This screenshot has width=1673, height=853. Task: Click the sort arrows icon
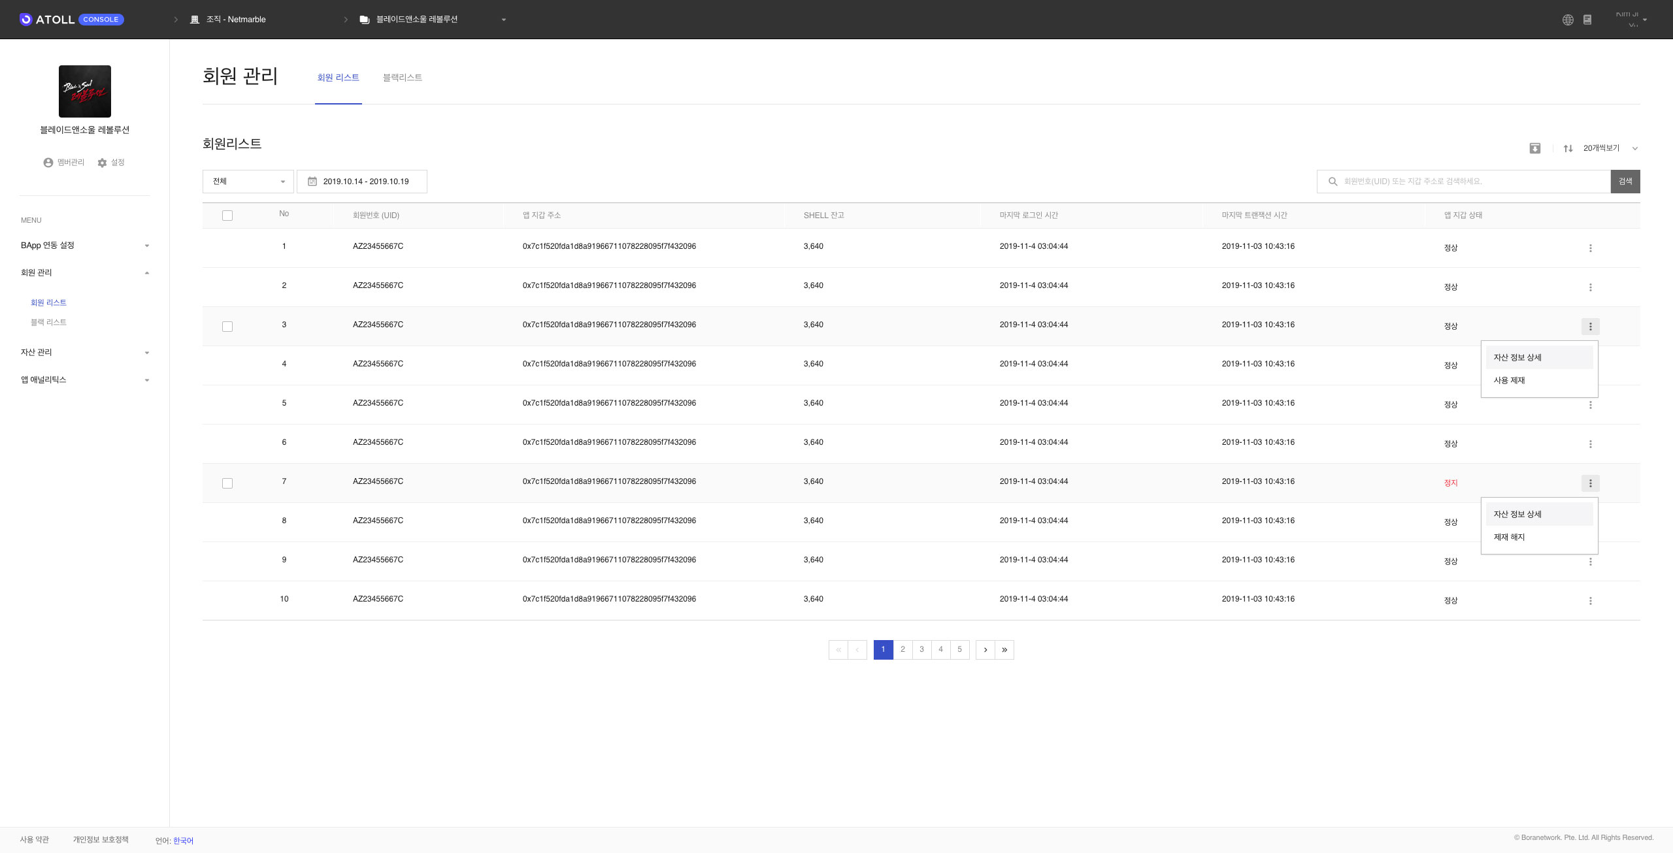tap(1568, 148)
